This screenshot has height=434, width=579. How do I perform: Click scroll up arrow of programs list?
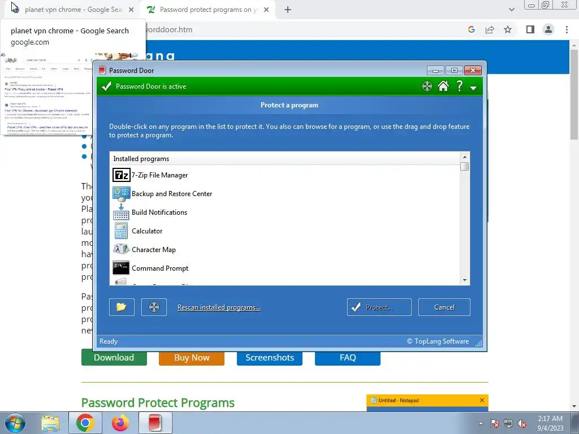(x=465, y=157)
